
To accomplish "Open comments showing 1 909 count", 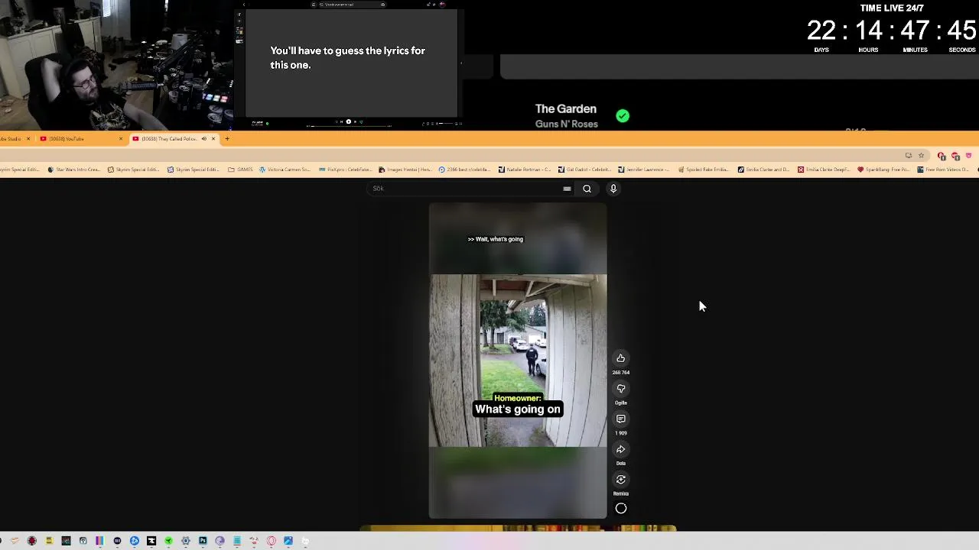I will (x=621, y=419).
